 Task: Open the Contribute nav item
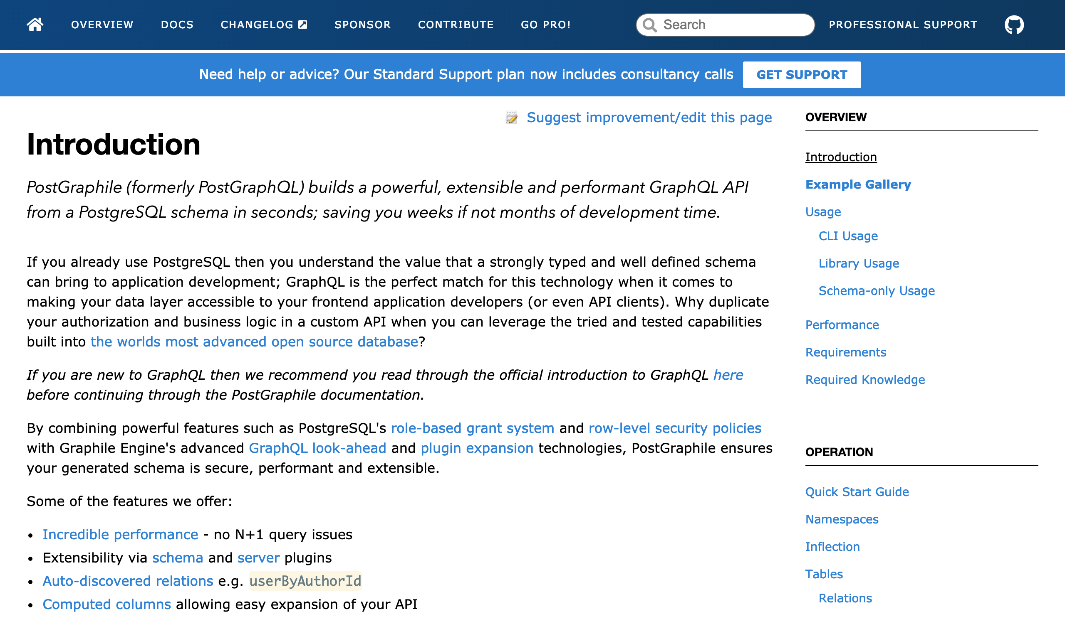click(456, 25)
